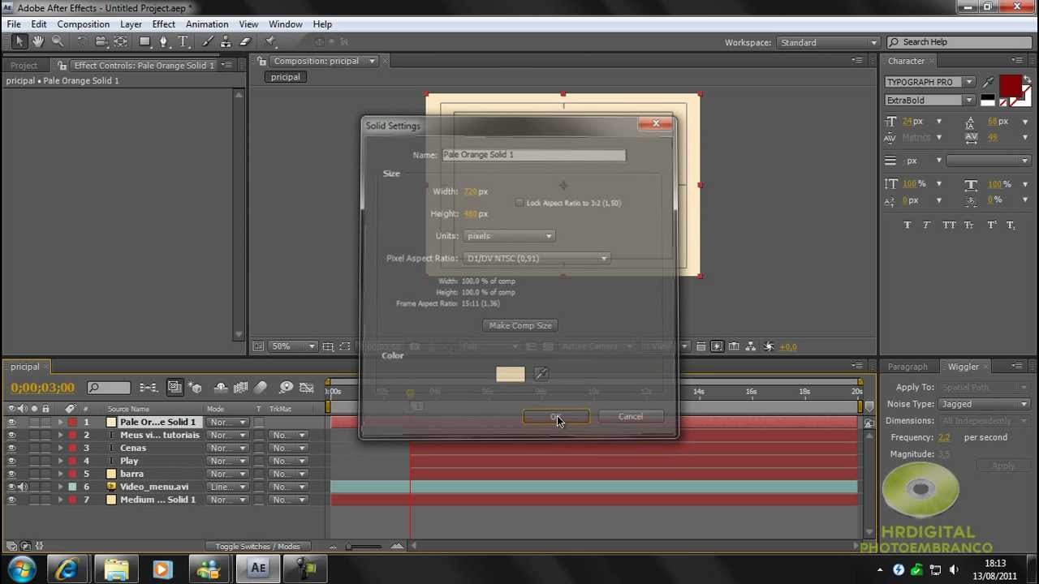
Task: Open the Composition menu
Action: point(83,24)
